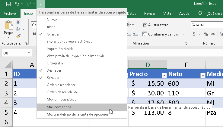Screen dimensions: 223x127
Task: Choose Más comandos... menu entry
Action: click(x=82, y=107)
